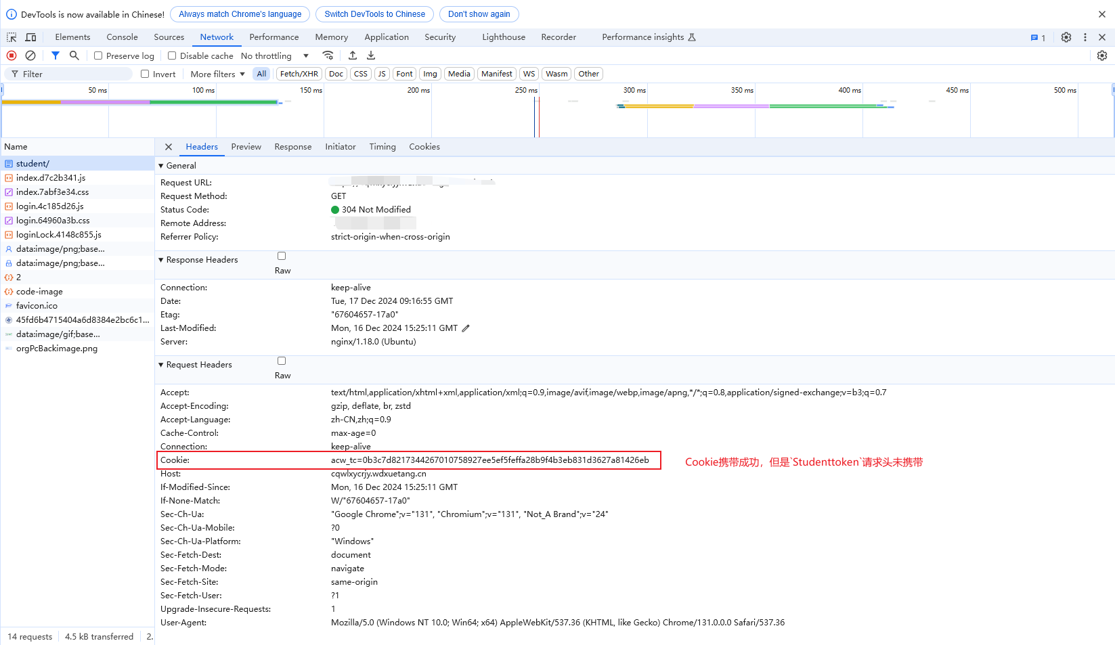Open network conditions wifi icon
Viewport: 1115px width, 645px height.
[328, 55]
